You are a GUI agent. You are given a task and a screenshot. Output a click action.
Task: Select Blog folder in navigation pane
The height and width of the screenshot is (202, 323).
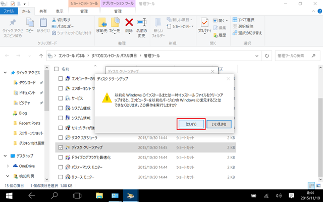pyautogui.click(x=23, y=113)
